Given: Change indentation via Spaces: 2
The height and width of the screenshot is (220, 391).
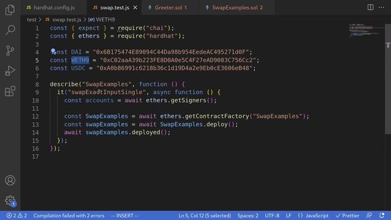Looking at the screenshot, I should point(248,216).
